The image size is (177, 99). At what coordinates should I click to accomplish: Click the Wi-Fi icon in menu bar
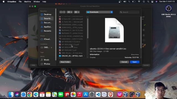click(x=139, y=2)
